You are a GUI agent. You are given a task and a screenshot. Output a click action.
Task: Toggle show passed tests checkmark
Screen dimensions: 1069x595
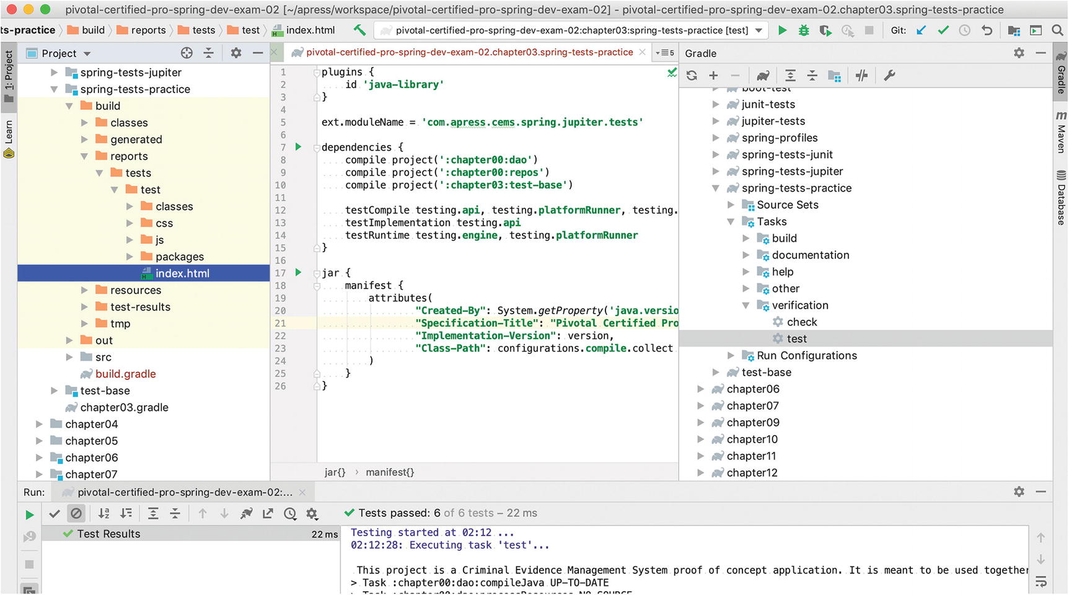click(x=55, y=513)
